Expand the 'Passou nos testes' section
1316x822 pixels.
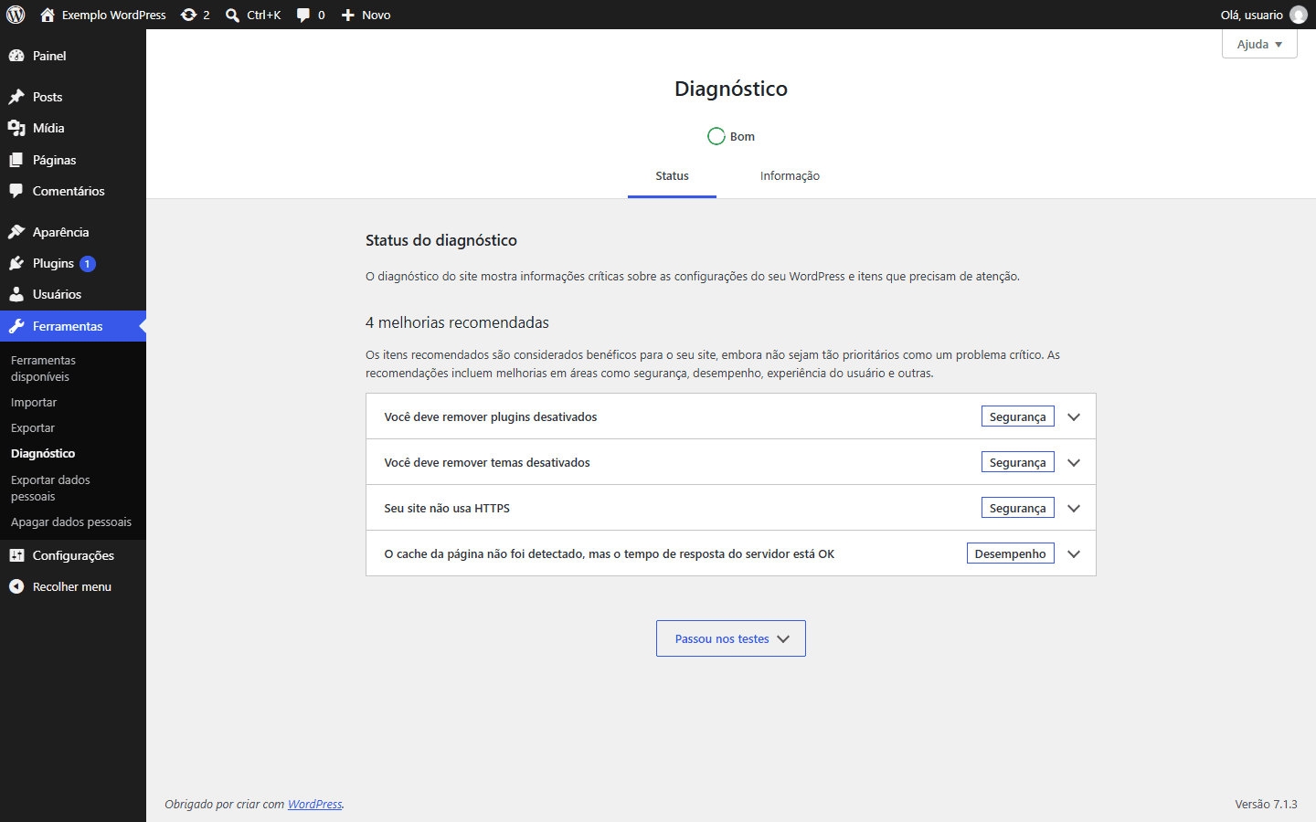[x=731, y=638]
